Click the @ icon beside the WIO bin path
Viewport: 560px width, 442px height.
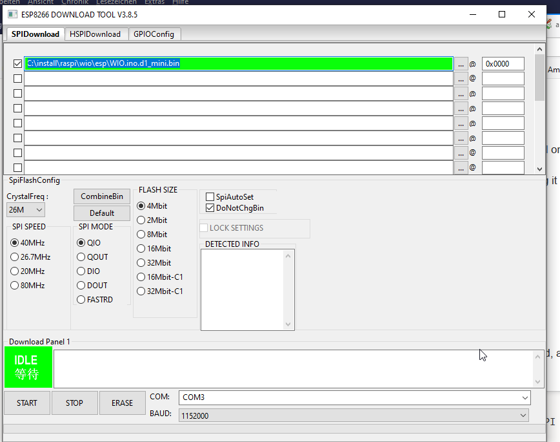473,63
